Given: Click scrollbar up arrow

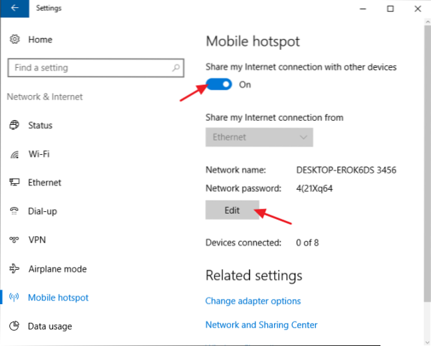Looking at the screenshot, I should [428, 21].
